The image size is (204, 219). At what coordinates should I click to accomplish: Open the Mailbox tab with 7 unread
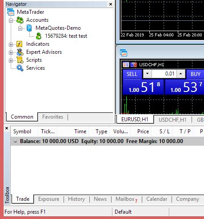pos(127,199)
